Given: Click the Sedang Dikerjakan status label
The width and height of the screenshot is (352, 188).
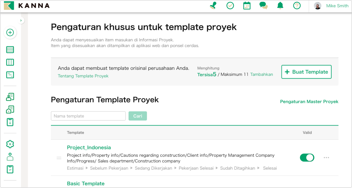Looking at the screenshot, I should (x=153, y=168).
